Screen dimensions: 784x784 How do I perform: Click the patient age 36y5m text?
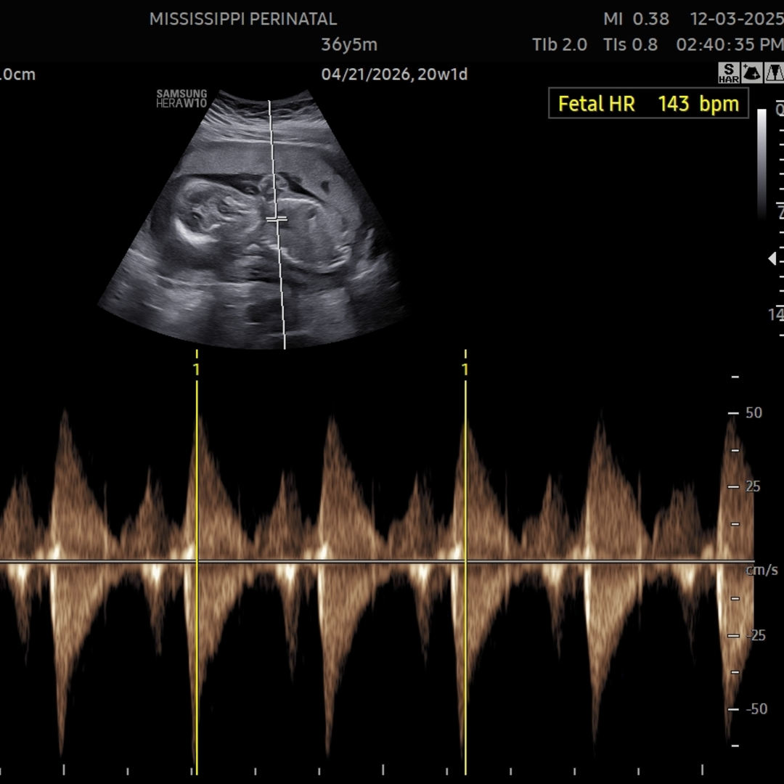(349, 45)
